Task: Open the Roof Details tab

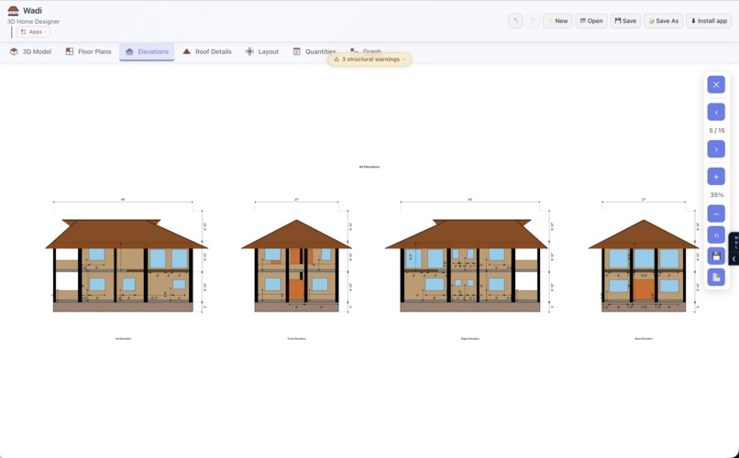Action: pyautogui.click(x=207, y=52)
